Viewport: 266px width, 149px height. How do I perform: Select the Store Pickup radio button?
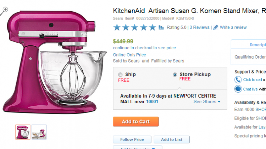[175, 74]
